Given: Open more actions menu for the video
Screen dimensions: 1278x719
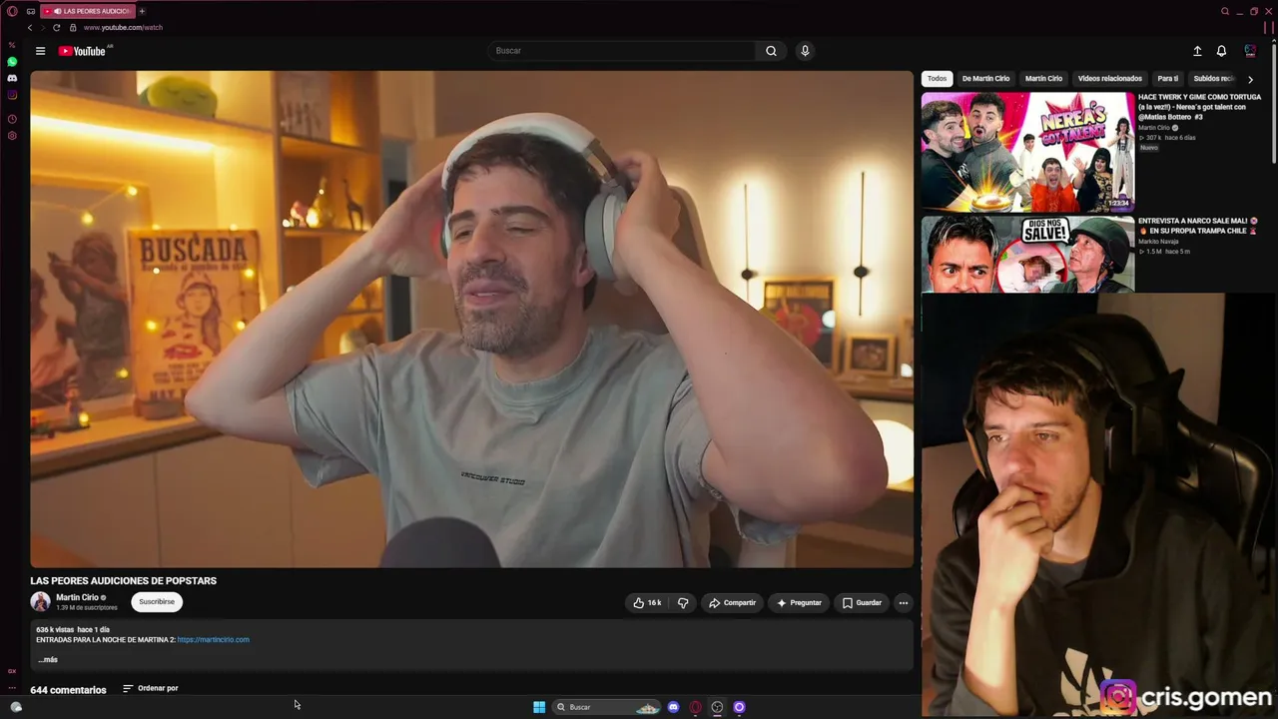Looking at the screenshot, I should pyautogui.click(x=903, y=603).
